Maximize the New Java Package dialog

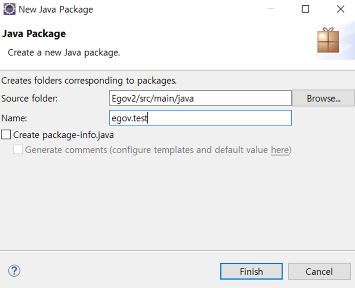pos(305,9)
